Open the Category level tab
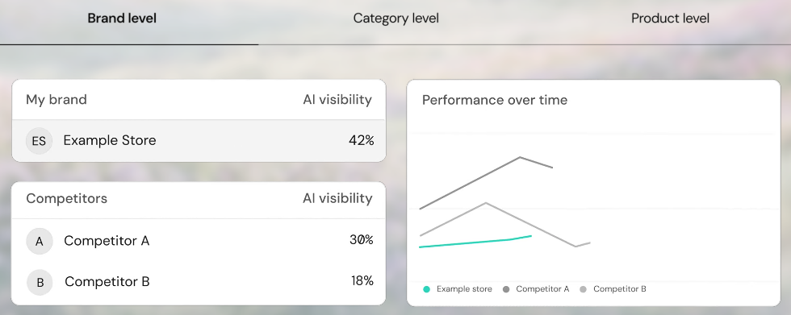791x315 pixels. tap(396, 19)
